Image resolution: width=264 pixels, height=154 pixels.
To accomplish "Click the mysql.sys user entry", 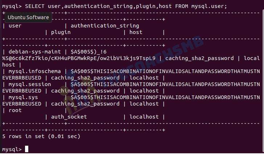I will pyautogui.click(x=23, y=97).
